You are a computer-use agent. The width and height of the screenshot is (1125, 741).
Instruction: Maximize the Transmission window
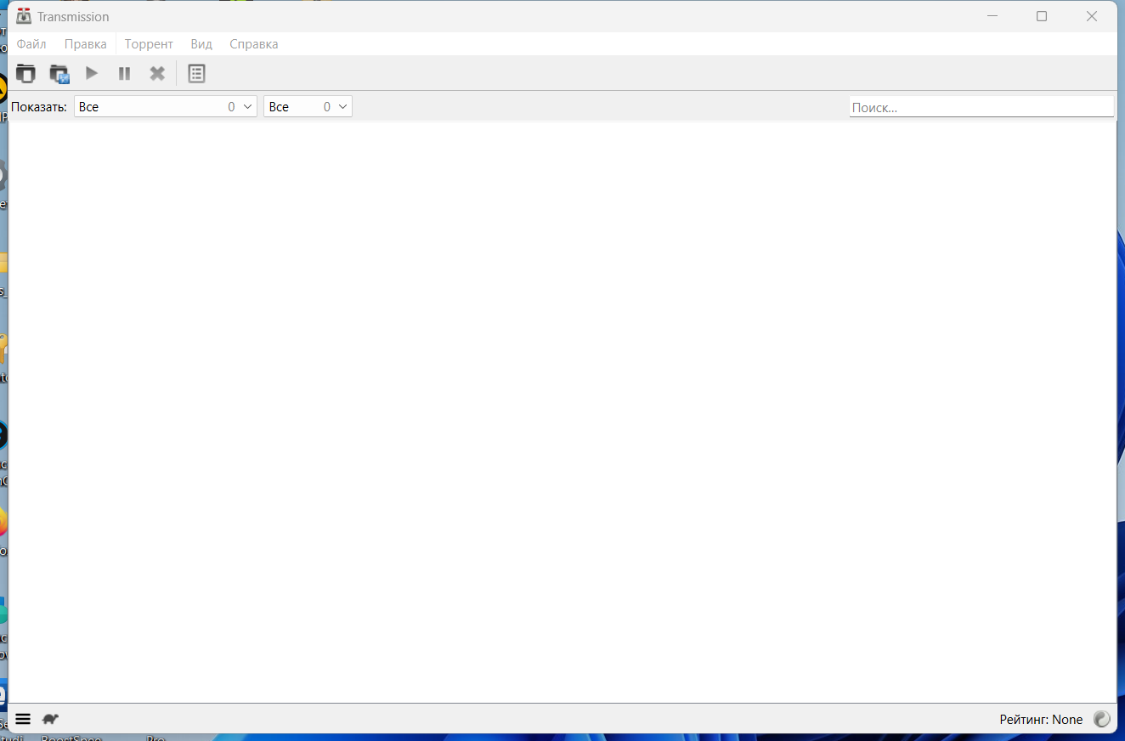pos(1042,16)
